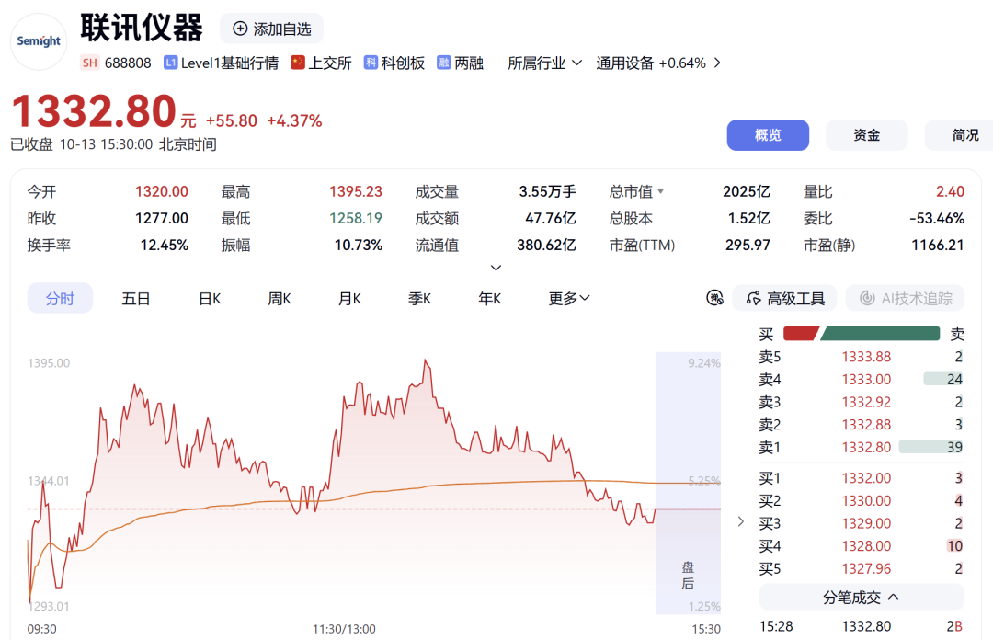Click the 两融 badge icon

[444, 63]
